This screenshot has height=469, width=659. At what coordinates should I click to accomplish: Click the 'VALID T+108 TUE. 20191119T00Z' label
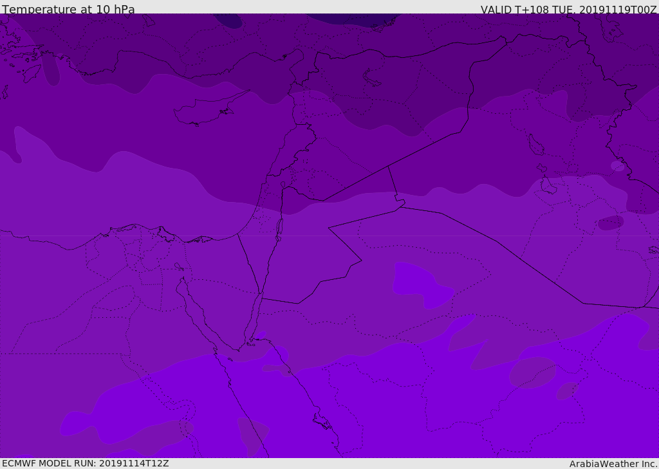(x=569, y=10)
